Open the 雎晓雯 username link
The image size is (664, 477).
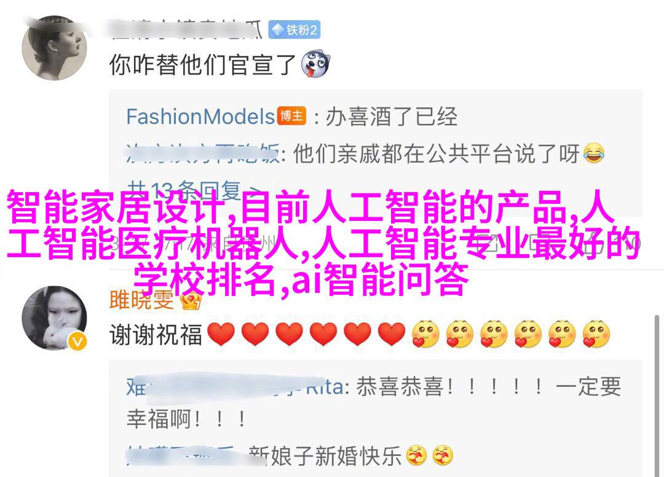[x=141, y=300]
